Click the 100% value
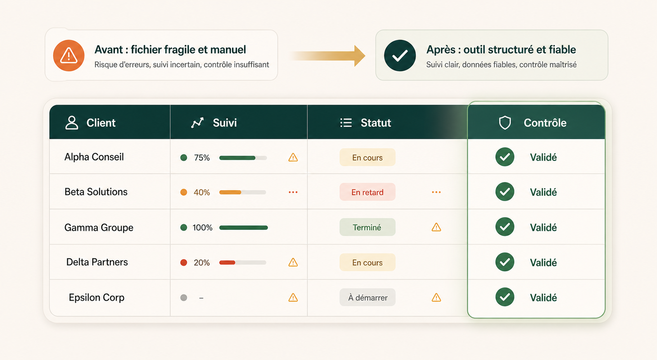Viewport: 657px width, 360px height. tap(203, 227)
